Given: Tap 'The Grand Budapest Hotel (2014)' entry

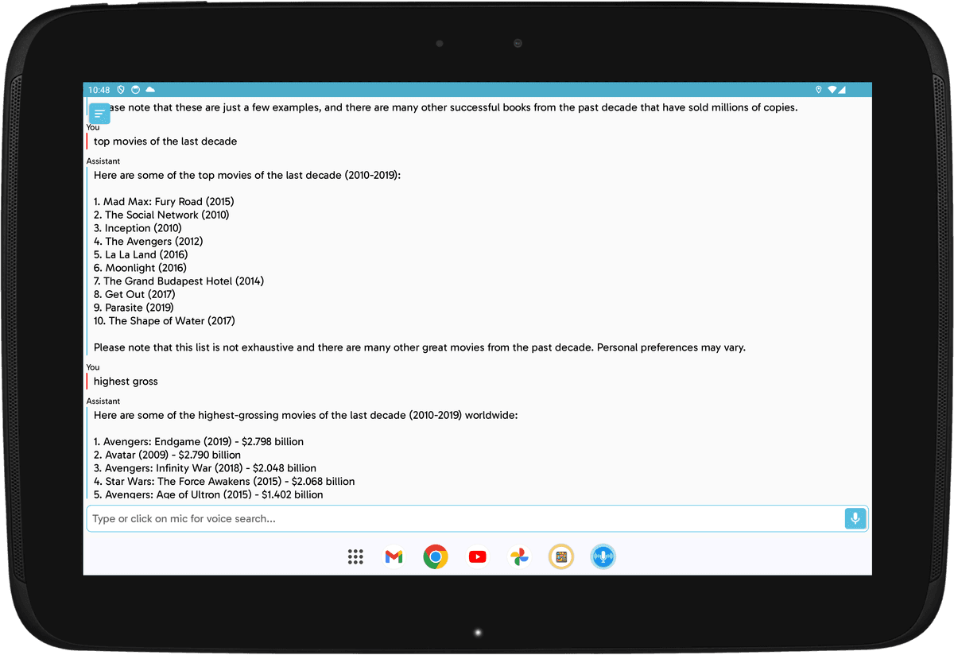Looking at the screenshot, I should [x=179, y=281].
